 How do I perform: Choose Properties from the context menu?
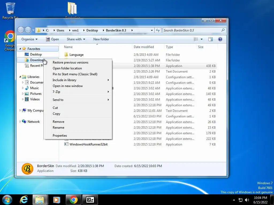pos(60,136)
